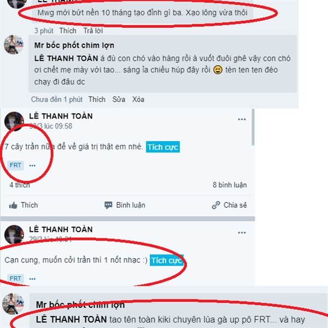Click the Chia sẻ link icon
The image size is (328, 328).
tap(216, 205)
